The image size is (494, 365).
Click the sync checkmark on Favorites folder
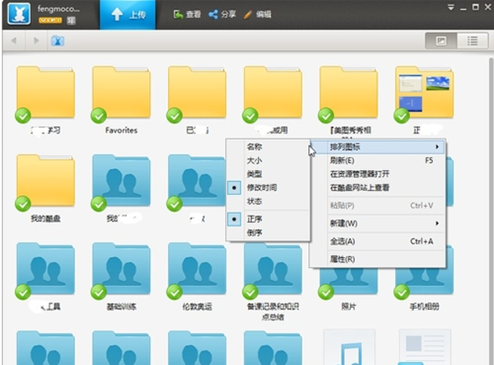coord(99,115)
